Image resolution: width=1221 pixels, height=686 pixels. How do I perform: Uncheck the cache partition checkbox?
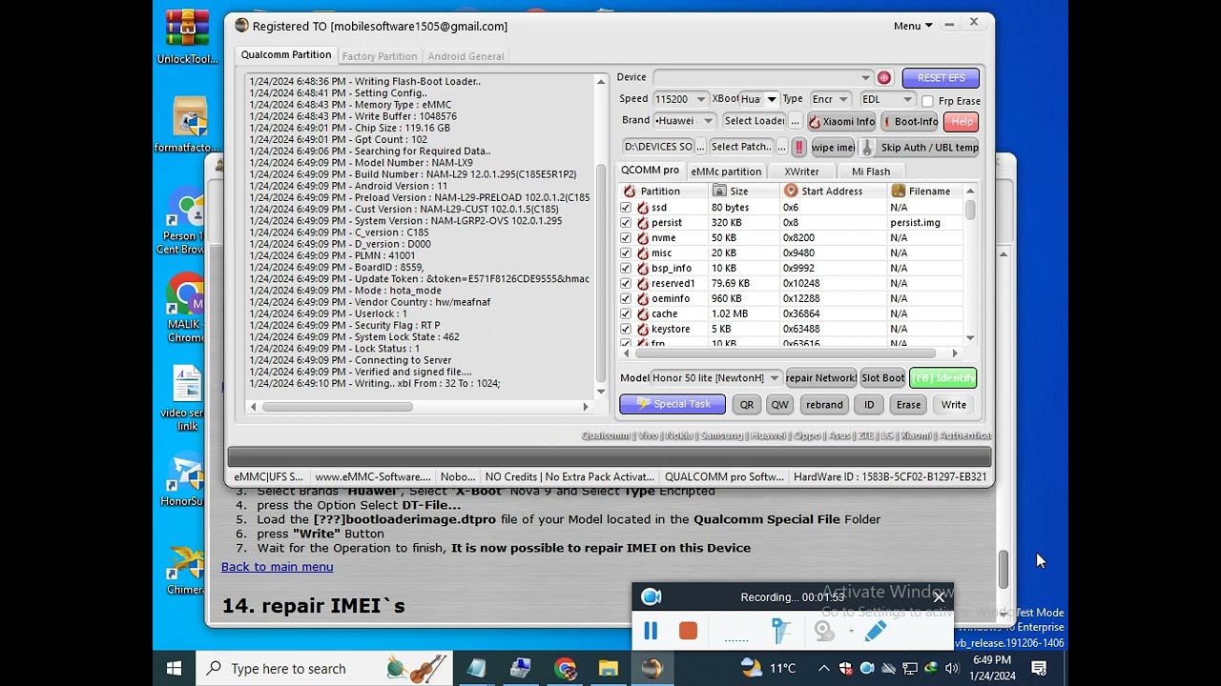point(626,313)
